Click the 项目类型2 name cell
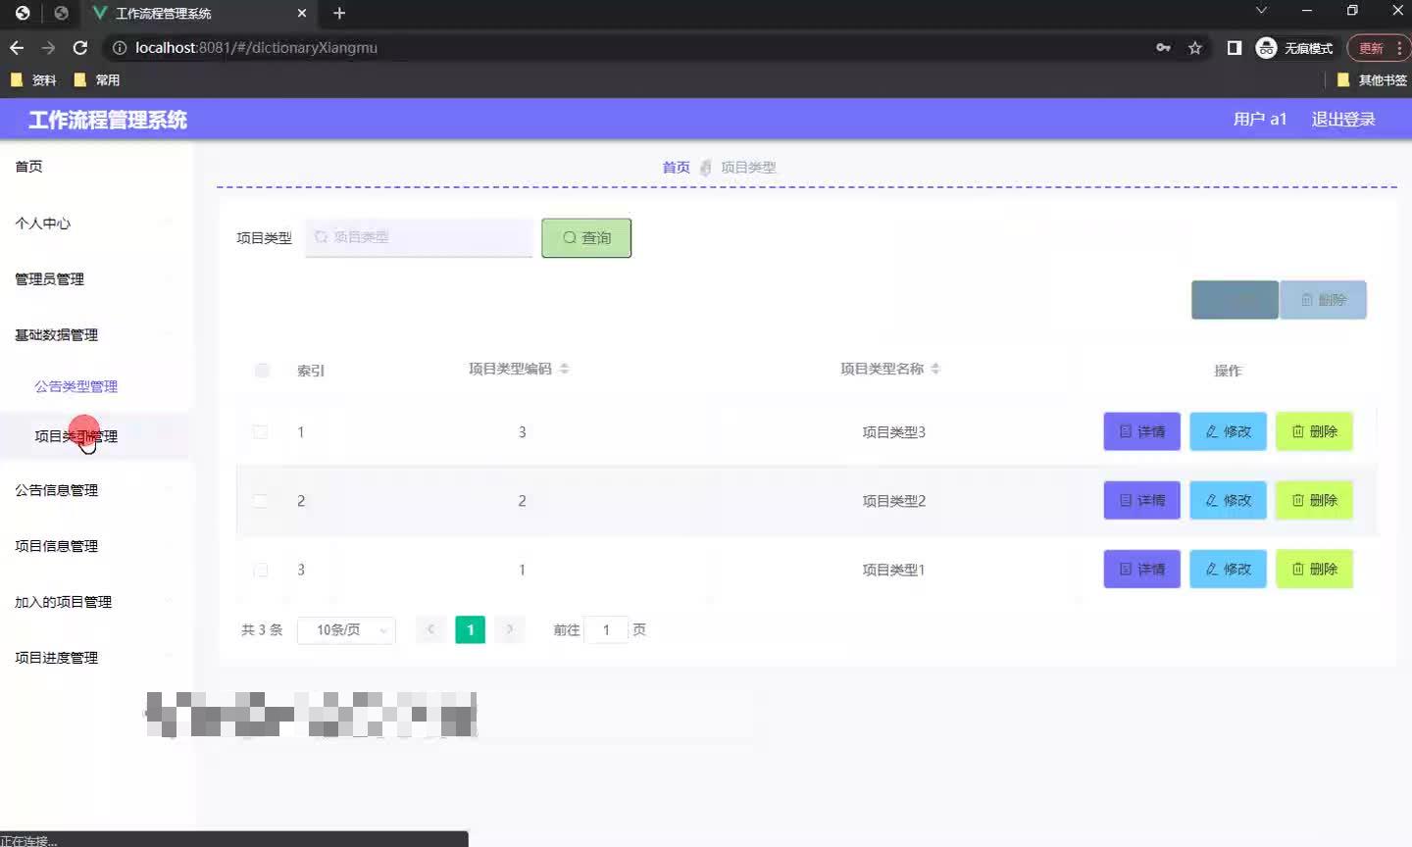This screenshot has height=847, width=1412. click(893, 501)
